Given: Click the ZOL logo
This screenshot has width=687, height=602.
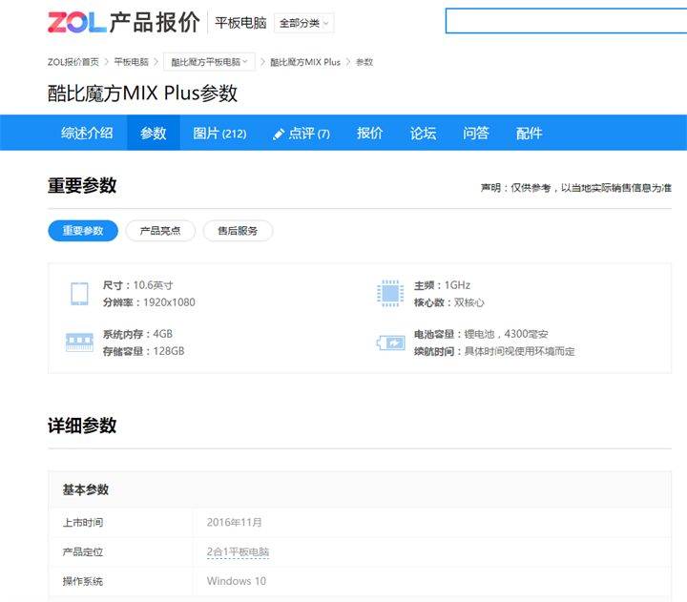Looking at the screenshot, I should [x=76, y=22].
